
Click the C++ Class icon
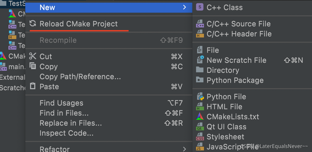point(200,7)
